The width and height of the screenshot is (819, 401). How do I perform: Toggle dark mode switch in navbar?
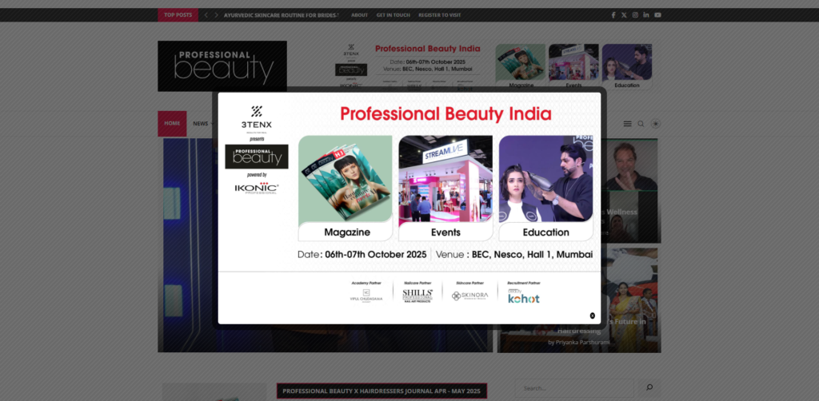pos(656,124)
